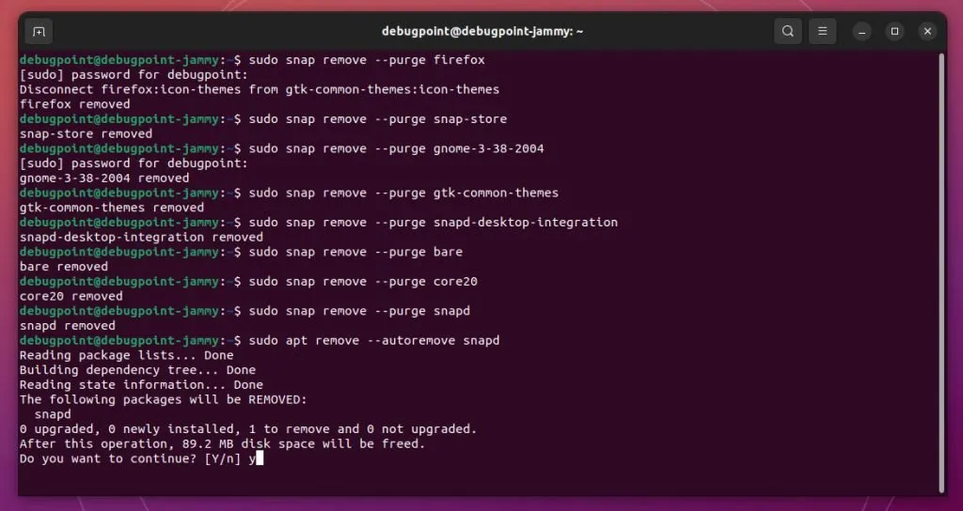The image size is (963, 511).
Task: Click 'The following packages will be REMOVED:' line
Action: (164, 399)
